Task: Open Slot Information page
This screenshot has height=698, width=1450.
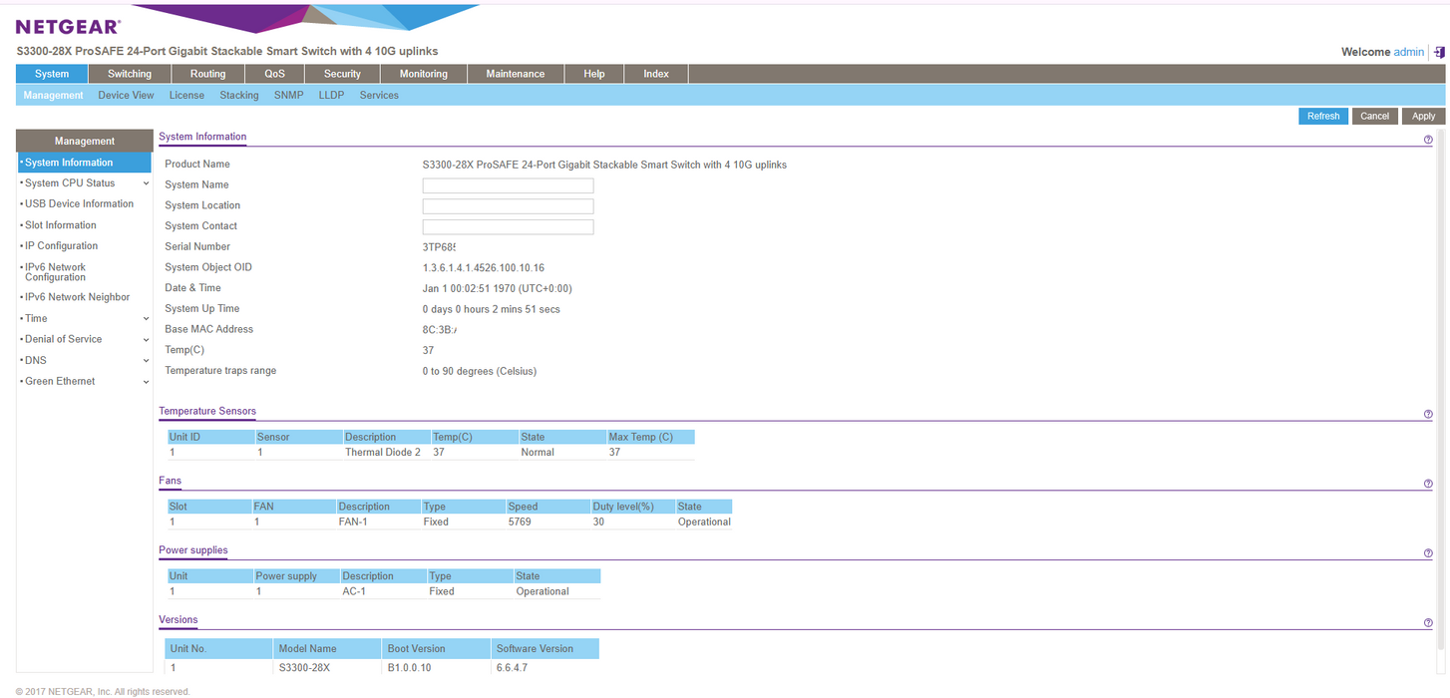Action: pos(61,225)
